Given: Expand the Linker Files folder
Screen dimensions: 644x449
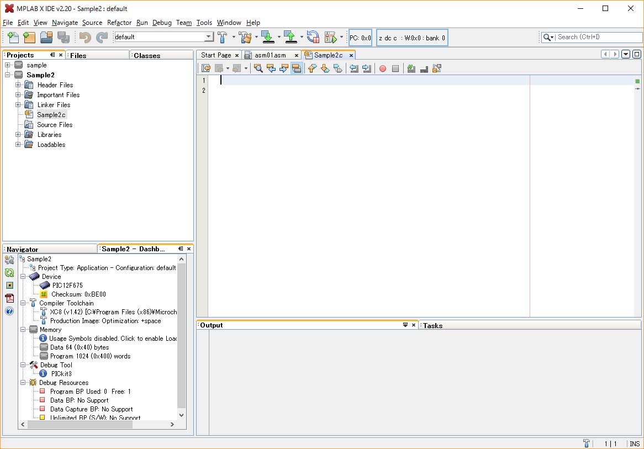Looking at the screenshot, I should 18,105.
